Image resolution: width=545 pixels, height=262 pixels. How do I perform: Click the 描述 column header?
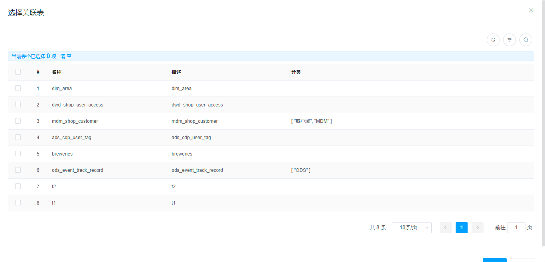coord(176,72)
